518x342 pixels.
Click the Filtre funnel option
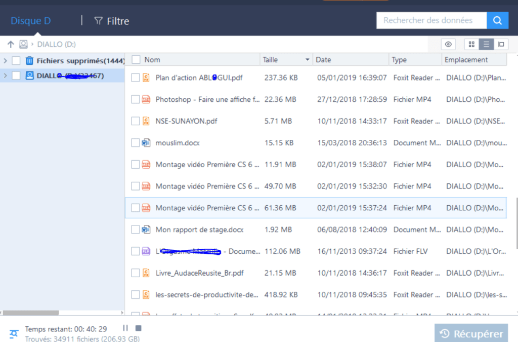[112, 21]
